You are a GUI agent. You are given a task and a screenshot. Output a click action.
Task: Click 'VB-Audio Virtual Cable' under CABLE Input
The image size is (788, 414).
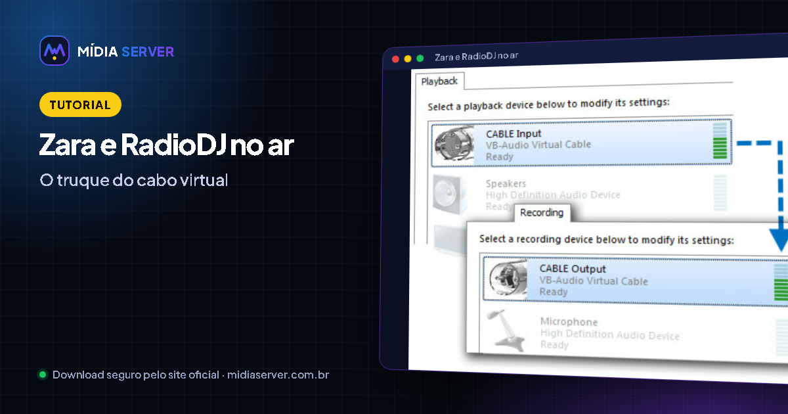538,145
